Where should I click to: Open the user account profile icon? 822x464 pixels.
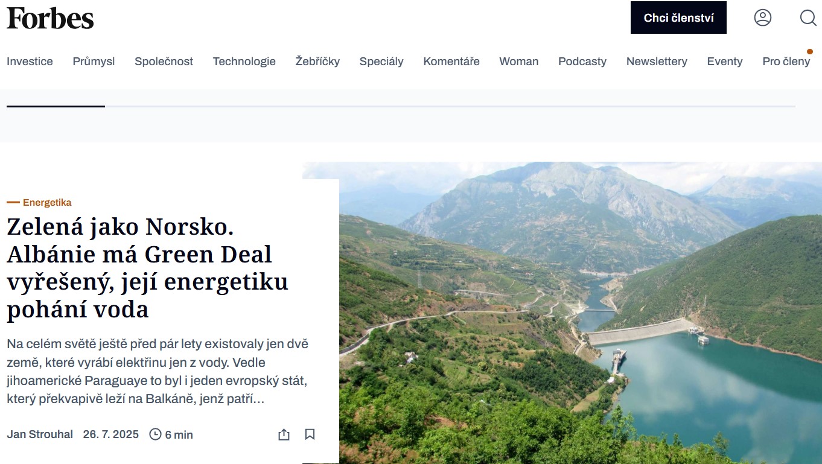(763, 17)
